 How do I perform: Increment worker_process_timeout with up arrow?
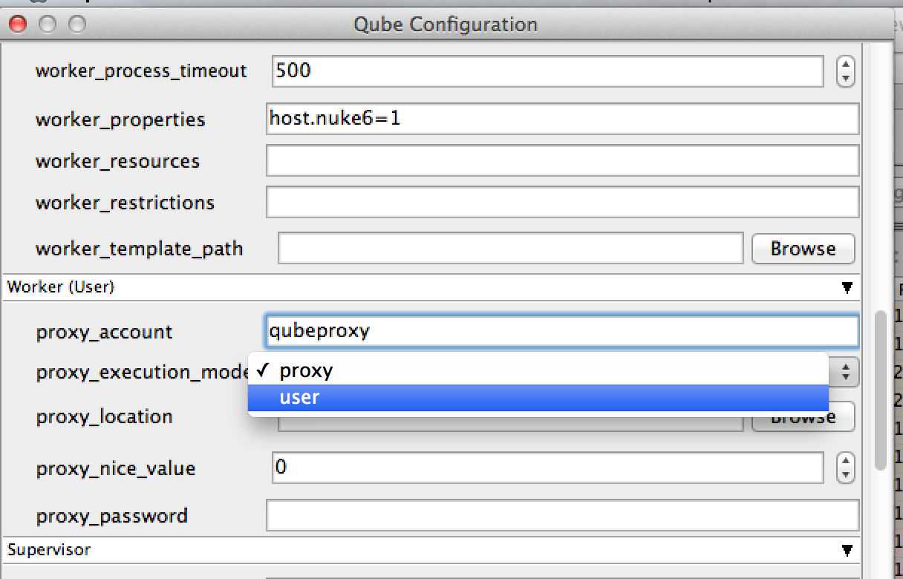(x=846, y=65)
